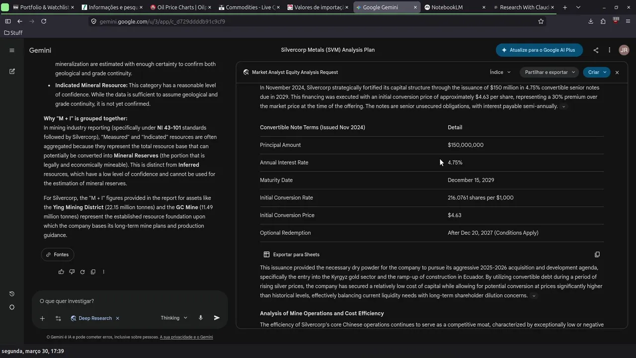Screen dimensions: 636x358
Task: Open the tools selector icon in the prompt box
Action: (58, 318)
